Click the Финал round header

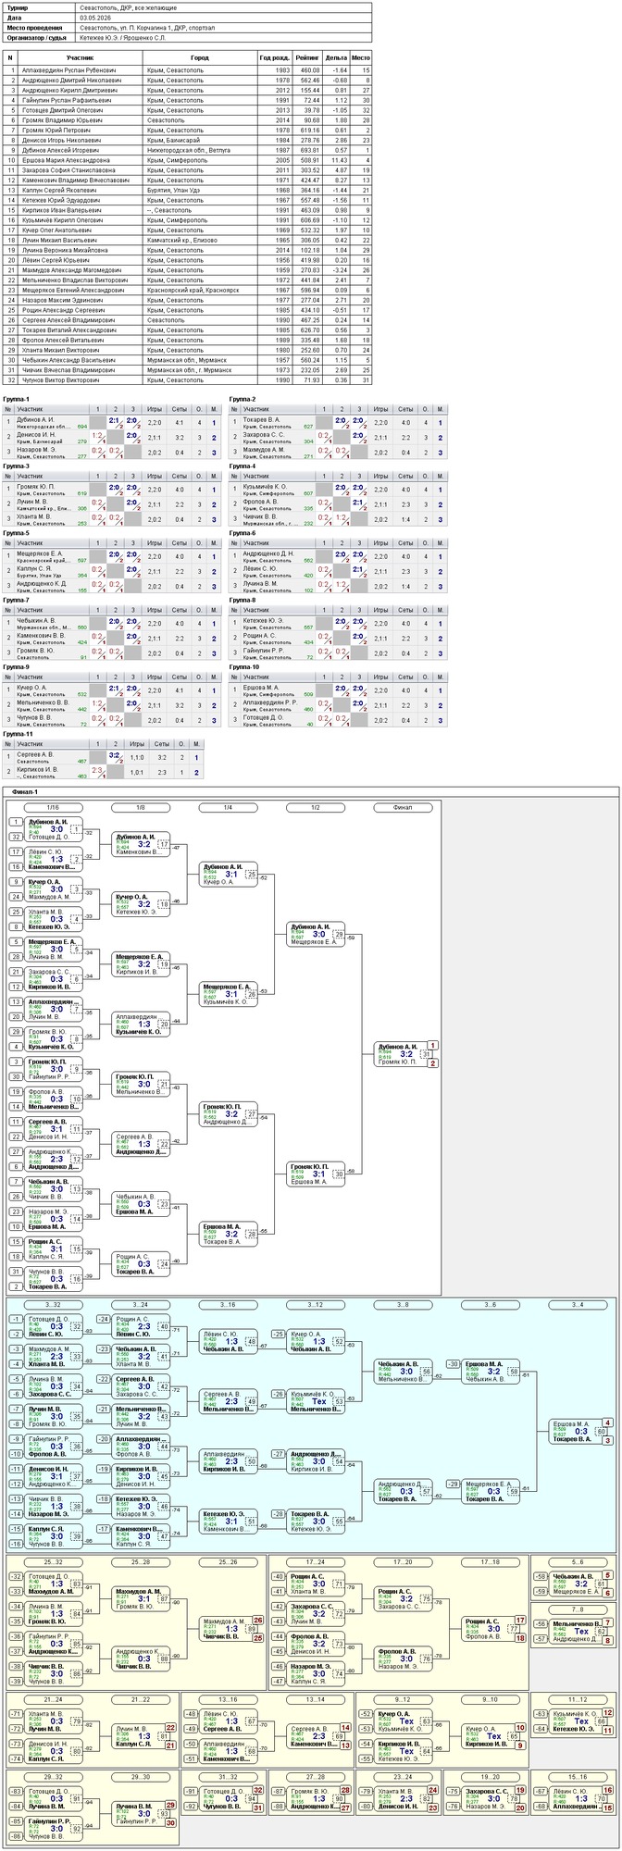[x=403, y=808]
